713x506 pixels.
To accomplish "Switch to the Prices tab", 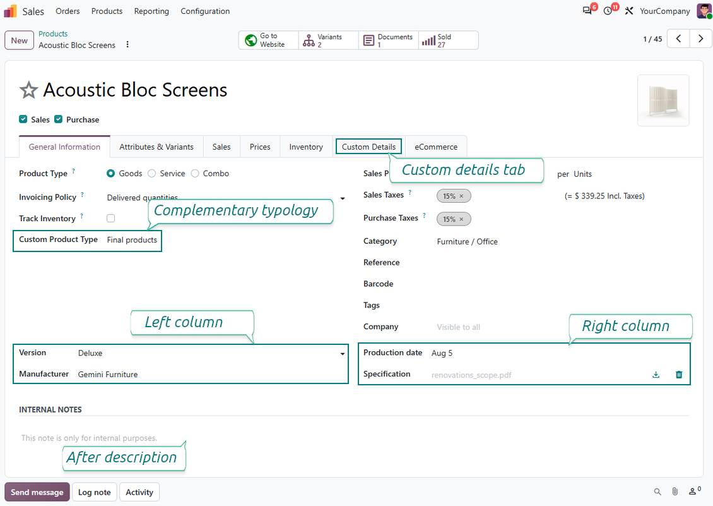I will [260, 147].
